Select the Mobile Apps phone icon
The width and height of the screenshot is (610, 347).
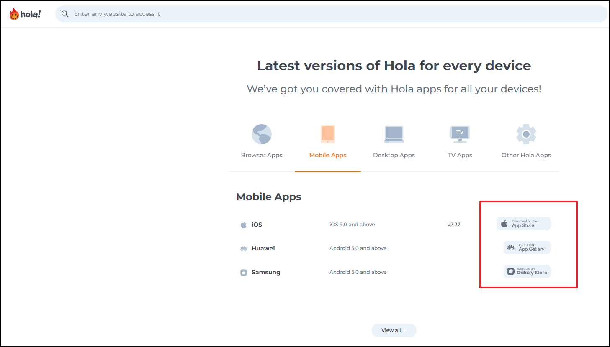(328, 134)
